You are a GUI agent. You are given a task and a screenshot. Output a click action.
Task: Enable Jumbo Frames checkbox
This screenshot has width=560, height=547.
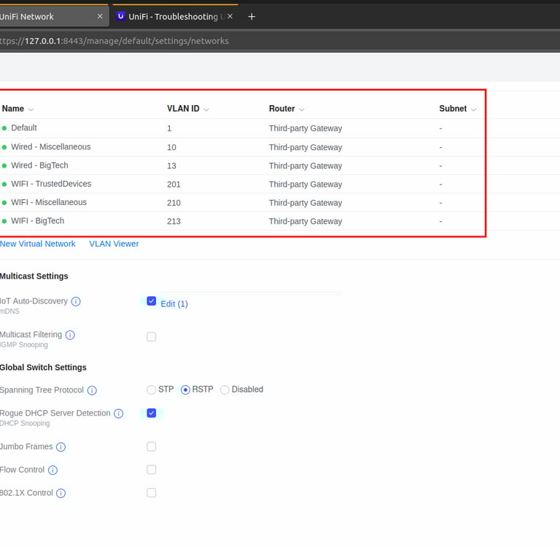(152, 446)
